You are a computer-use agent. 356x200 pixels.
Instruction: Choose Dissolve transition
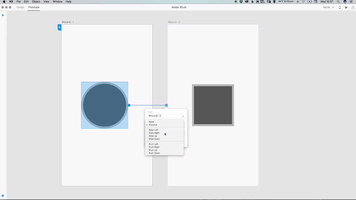[x=164, y=125]
